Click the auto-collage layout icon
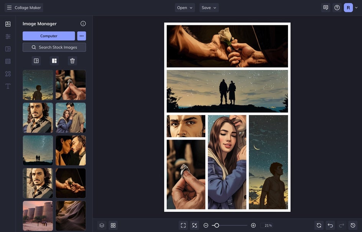Screen dimensions: 362x232 point(36,61)
